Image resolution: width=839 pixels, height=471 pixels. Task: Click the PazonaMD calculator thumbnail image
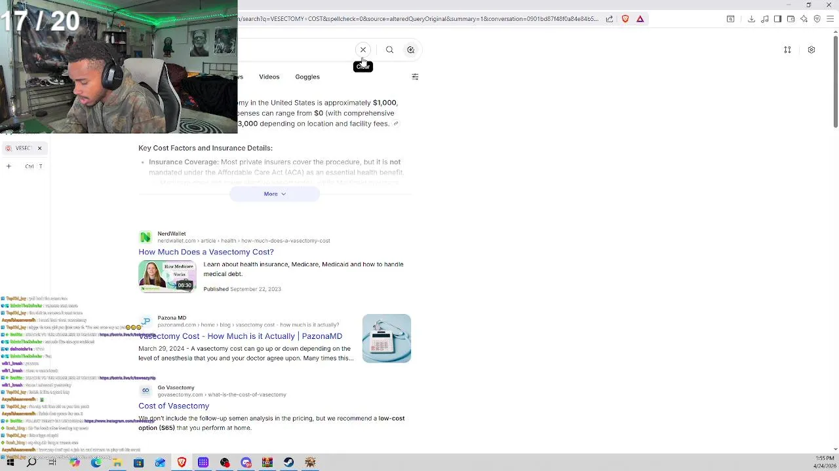click(x=387, y=338)
